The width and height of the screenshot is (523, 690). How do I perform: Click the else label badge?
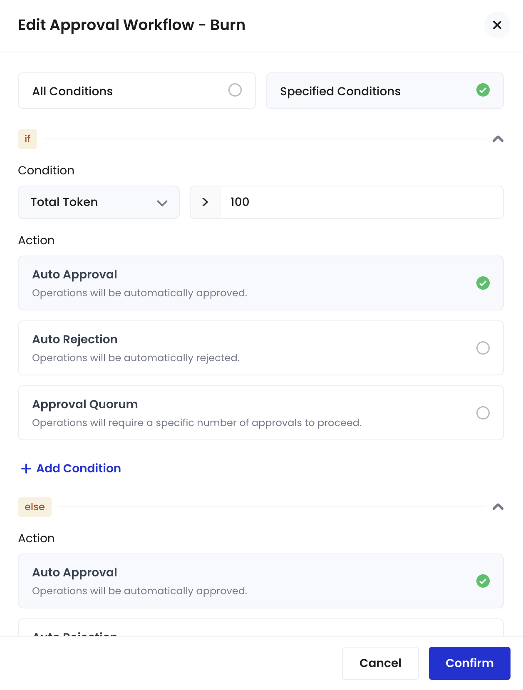pyautogui.click(x=35, y=506)
